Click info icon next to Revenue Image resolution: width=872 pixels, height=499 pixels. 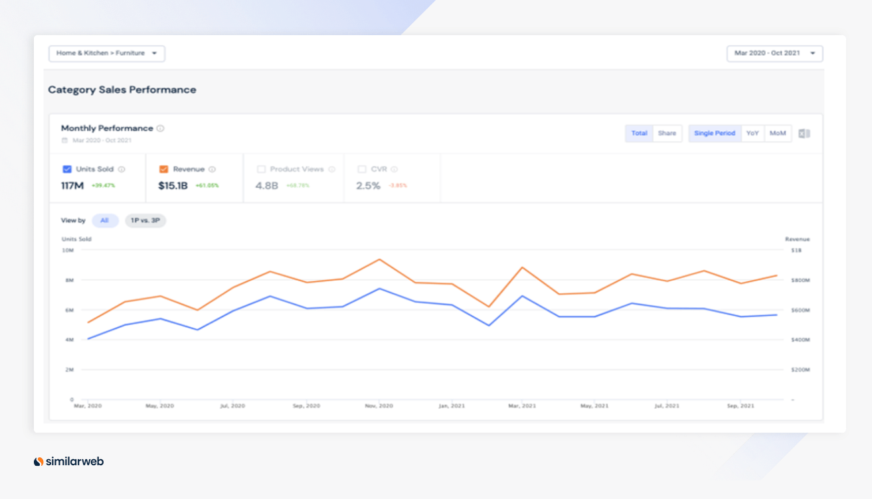pyautogui.click(x=212, y=169)
